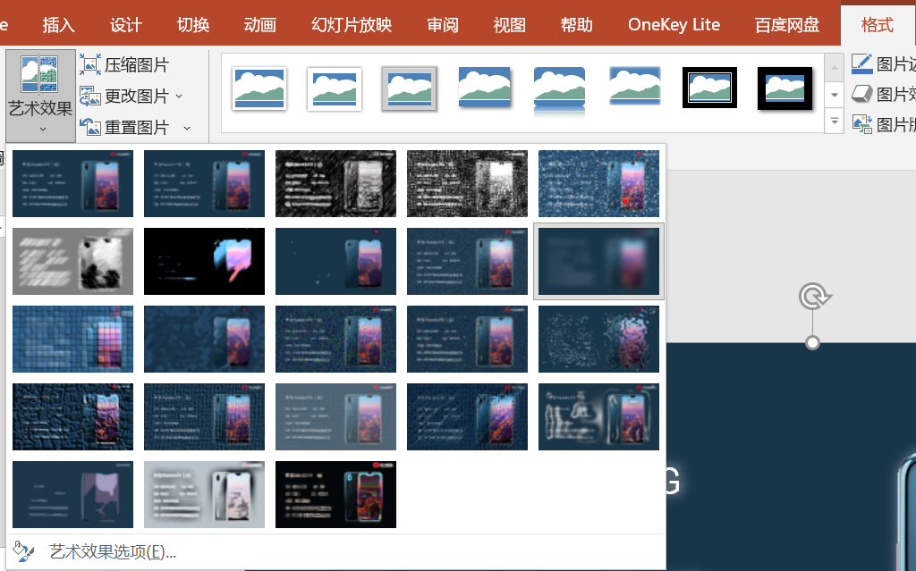Apply the mosaic tiles effect

pyautogui.click(x=73, y=339)
